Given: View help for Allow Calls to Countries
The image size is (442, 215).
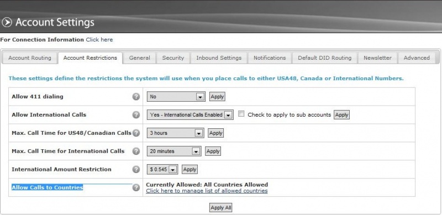Looking at the screenshot, I should (136, 187).
